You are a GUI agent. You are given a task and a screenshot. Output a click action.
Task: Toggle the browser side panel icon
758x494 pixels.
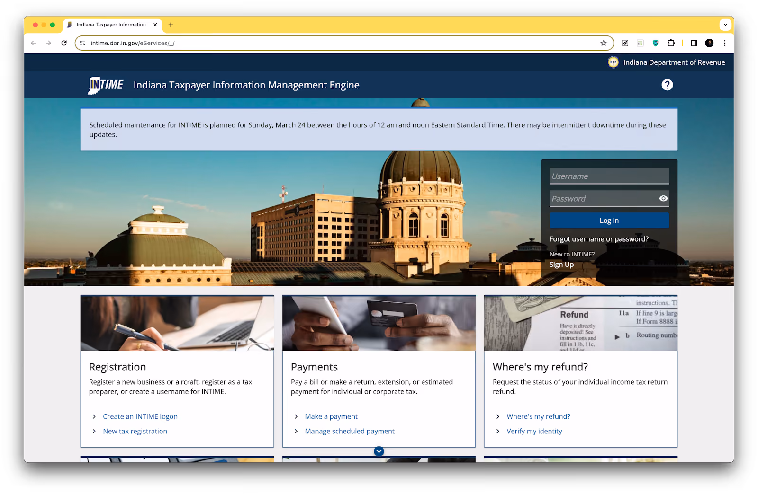pos(694,43)
